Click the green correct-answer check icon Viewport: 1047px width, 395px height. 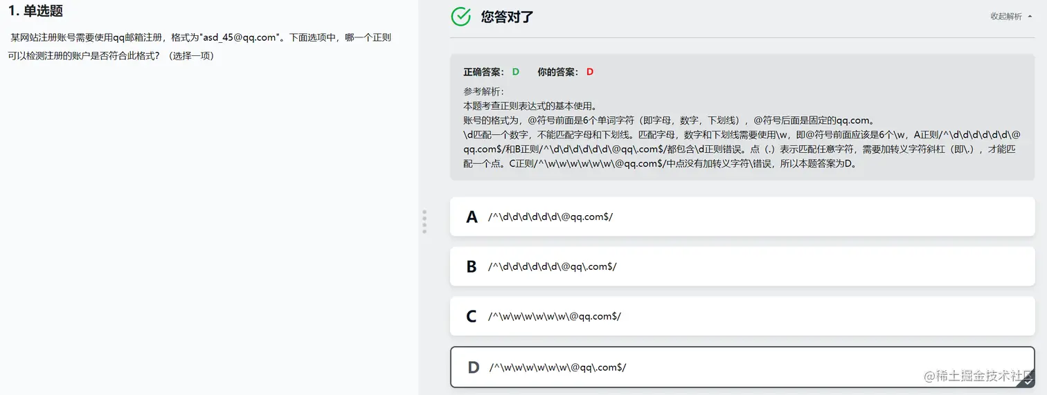tap(461, 17)
